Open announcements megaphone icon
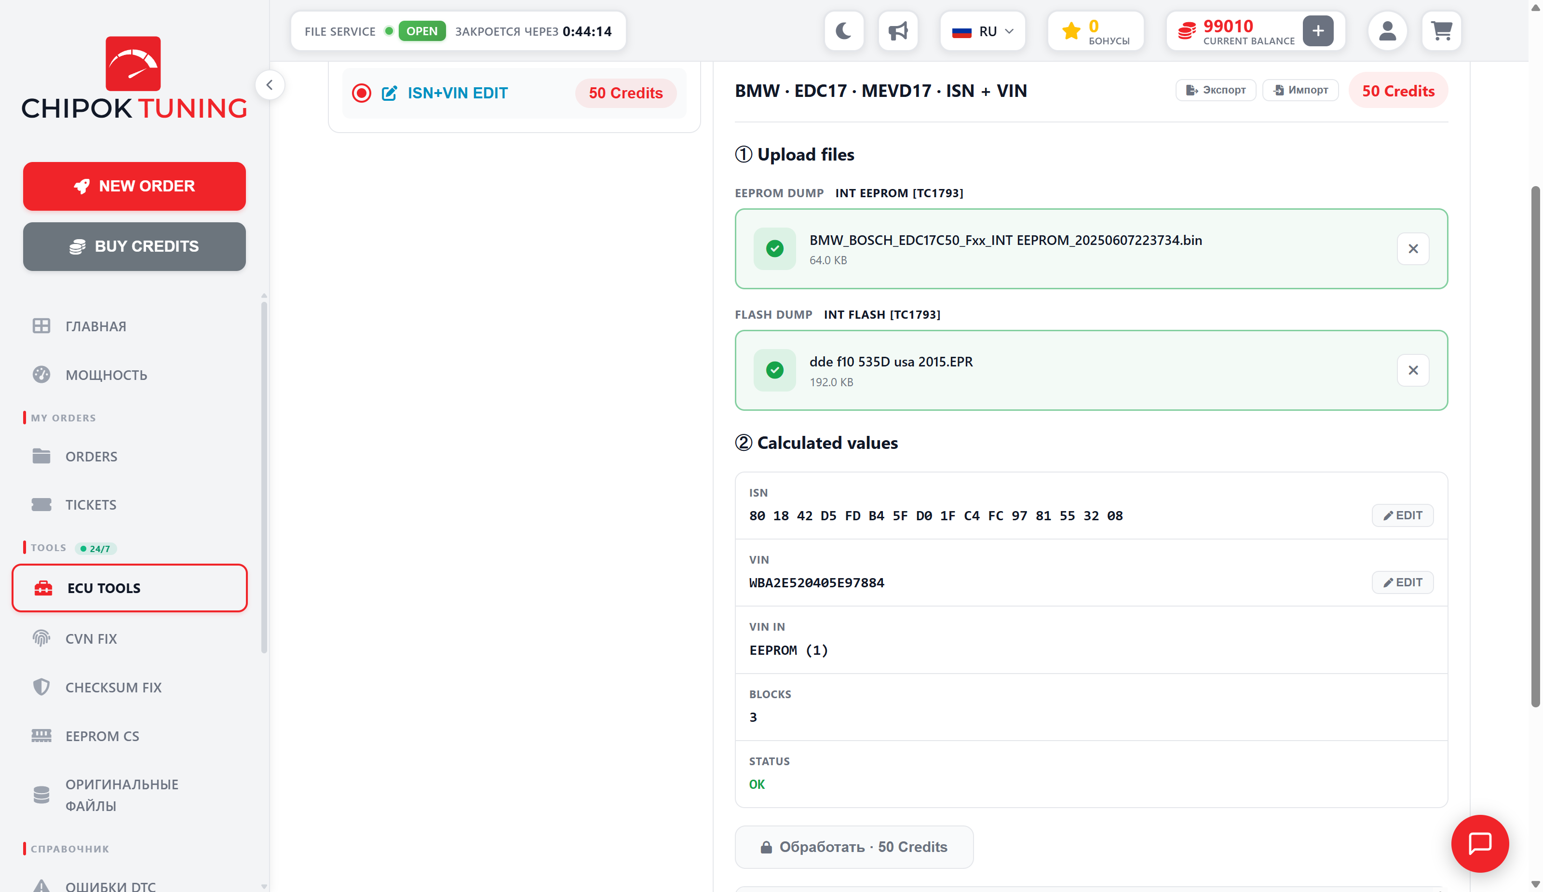This screenshot has height=892, width=1543. click(898, 31)
